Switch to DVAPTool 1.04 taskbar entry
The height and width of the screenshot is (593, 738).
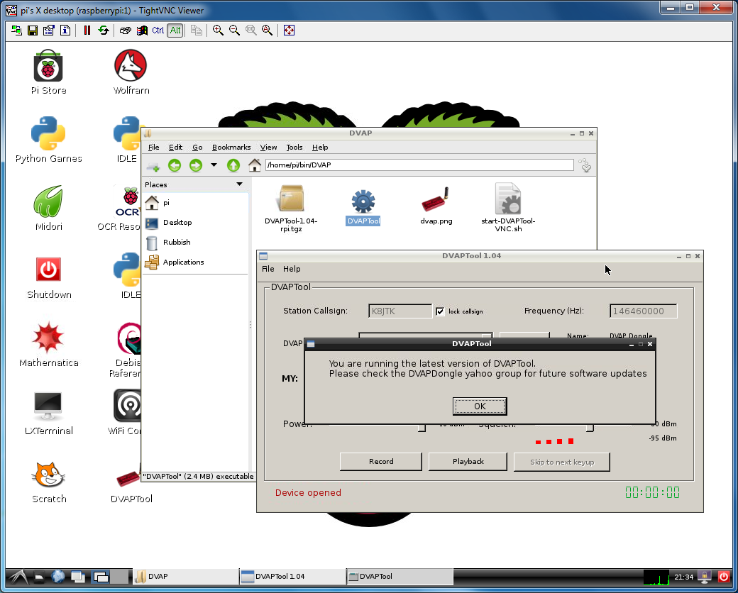292,577
